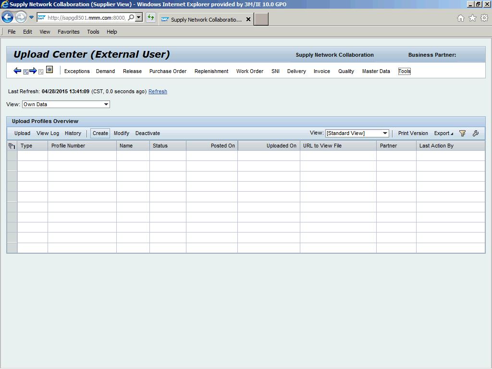Open the Invoice menu
492x369 pixels.
321,71
